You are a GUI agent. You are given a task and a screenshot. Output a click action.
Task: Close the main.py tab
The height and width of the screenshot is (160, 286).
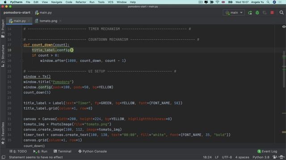point(29,21)
